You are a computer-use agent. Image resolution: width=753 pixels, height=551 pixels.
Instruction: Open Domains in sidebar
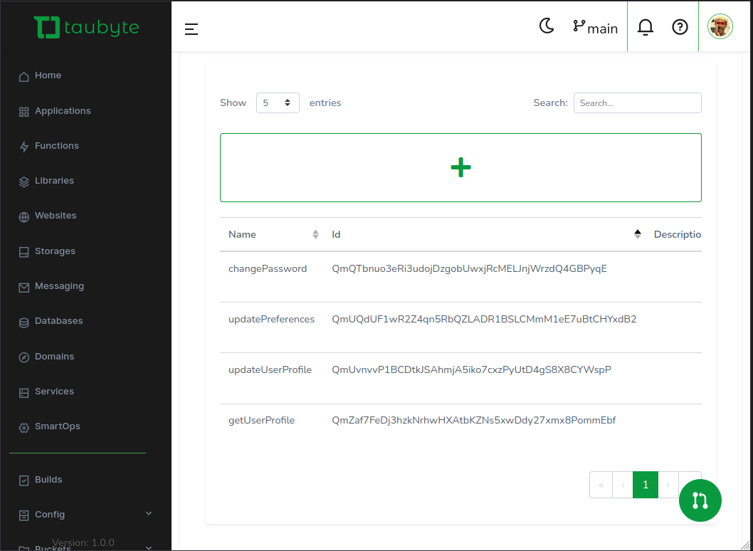(x=46, y=357)
